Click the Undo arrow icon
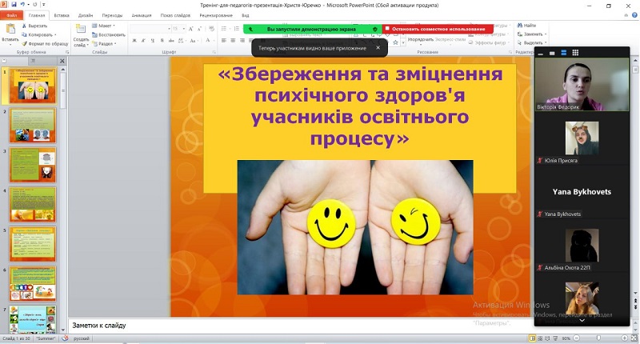This screenshot has width=640, height=344. pos(23,5)
